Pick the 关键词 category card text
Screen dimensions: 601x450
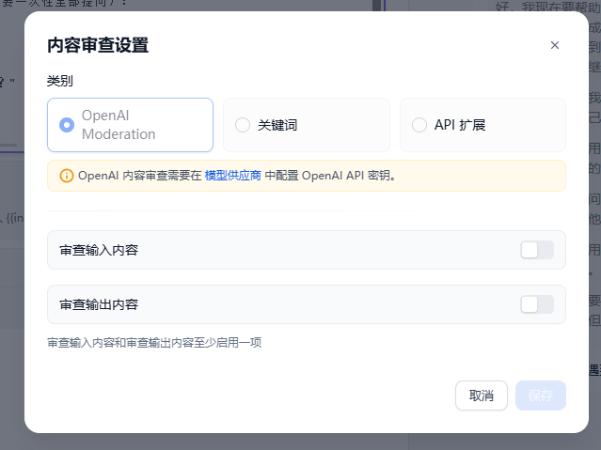coord(277,125)
